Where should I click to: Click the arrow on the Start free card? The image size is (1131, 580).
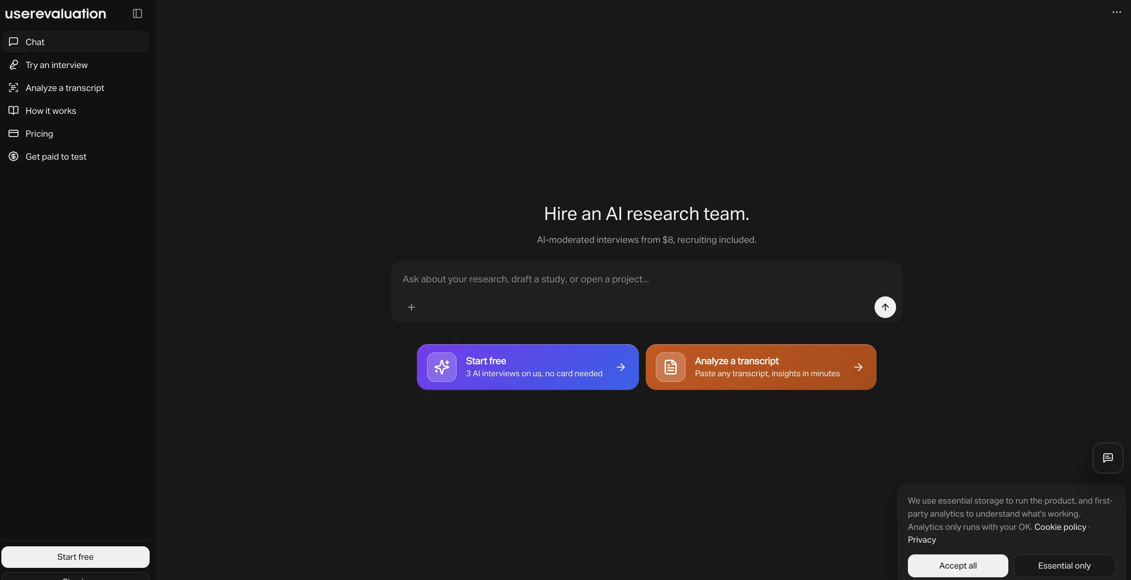coord(621,367)
